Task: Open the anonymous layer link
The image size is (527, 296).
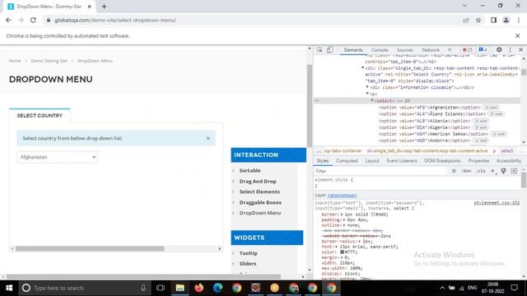Action: pos(342,196)
